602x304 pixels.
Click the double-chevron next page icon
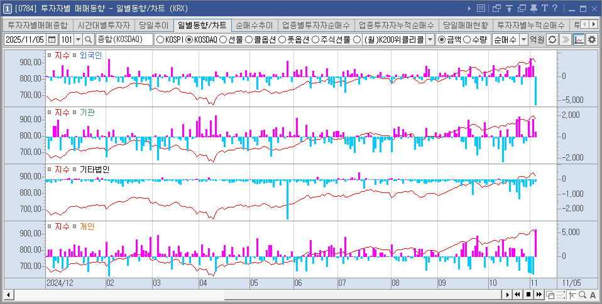click(x=565, y=39)
